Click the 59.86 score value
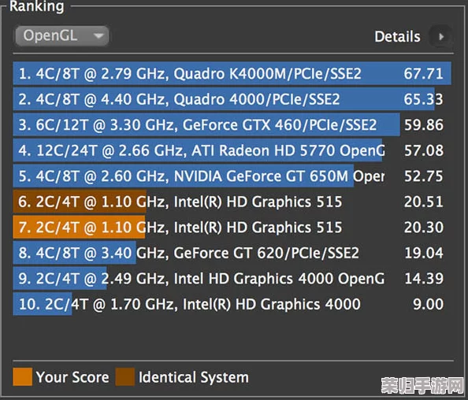Image resolution: width=468 pixels, height=400 pixels. pyautogui.click(x=424, y=125)
